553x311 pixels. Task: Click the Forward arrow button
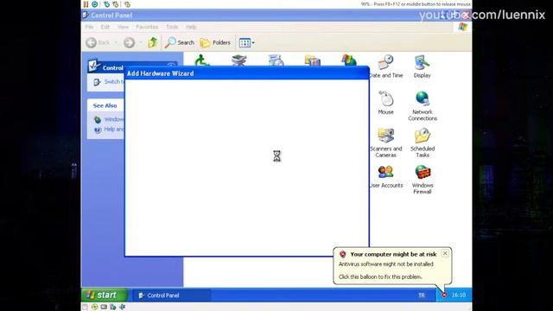click(129, 42)
